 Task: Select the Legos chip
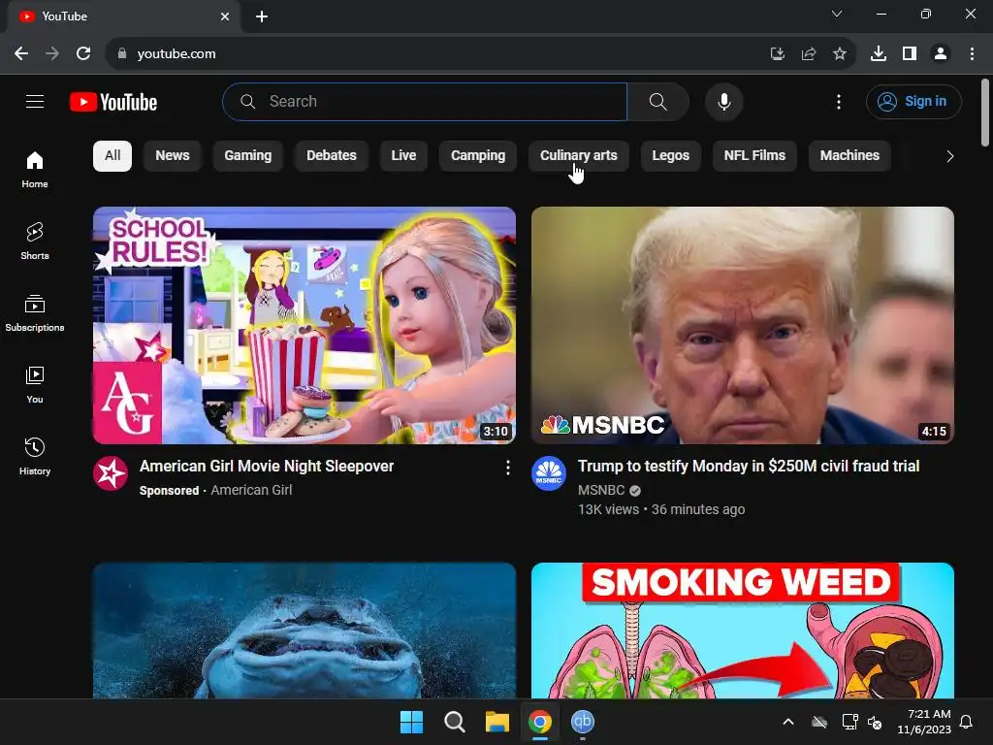click(671, 156)
